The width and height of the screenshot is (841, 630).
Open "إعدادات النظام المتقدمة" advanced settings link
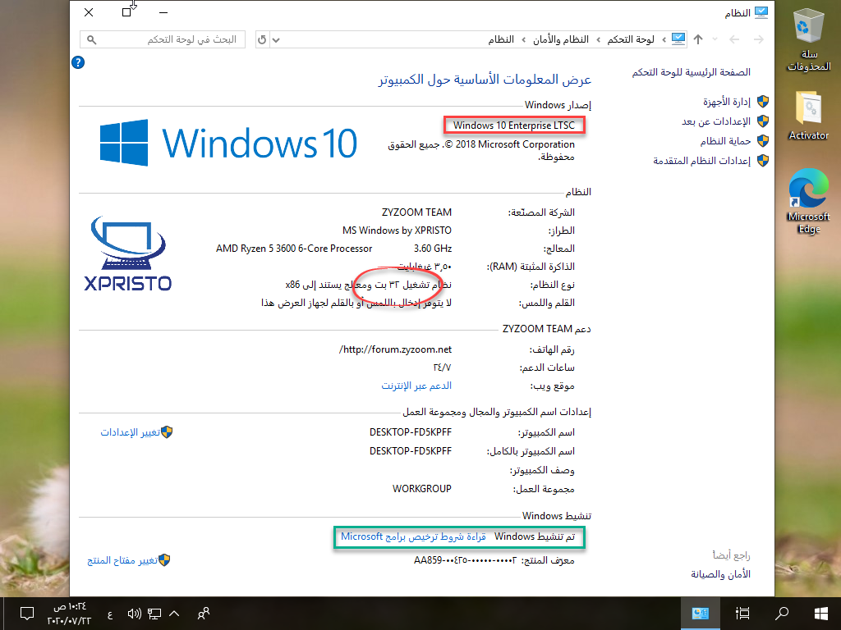[701, 161]
